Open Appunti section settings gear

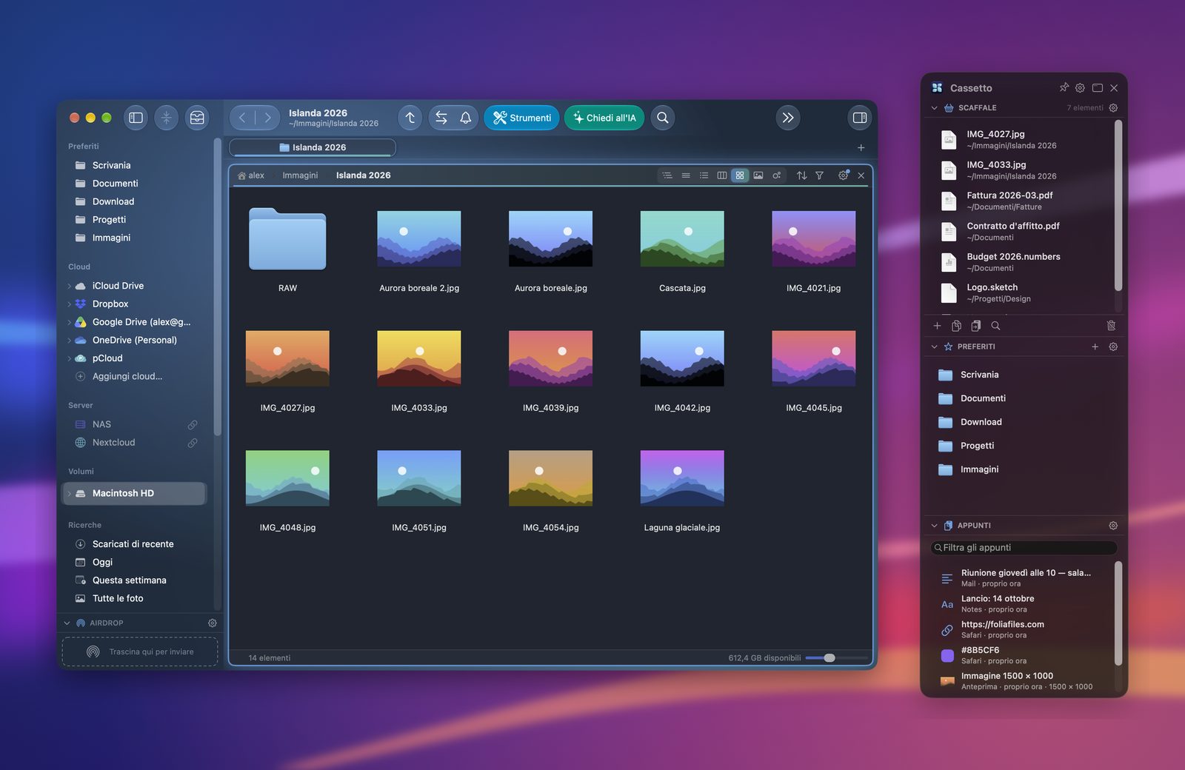[1113, 526]
